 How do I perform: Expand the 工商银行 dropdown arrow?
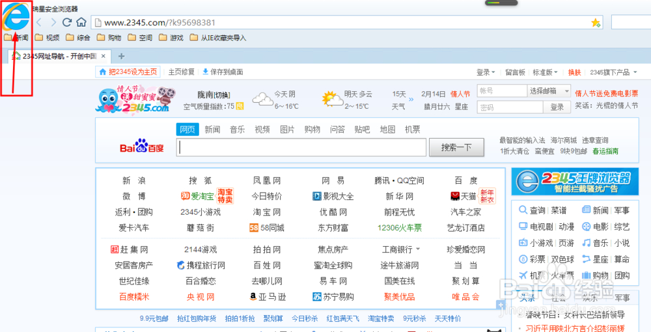tap(418, 249)
